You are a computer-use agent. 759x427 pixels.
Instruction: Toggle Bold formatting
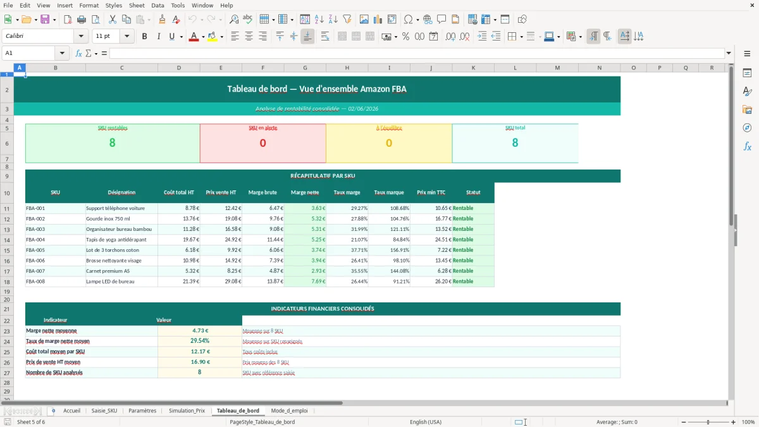[x=145, y=37]
